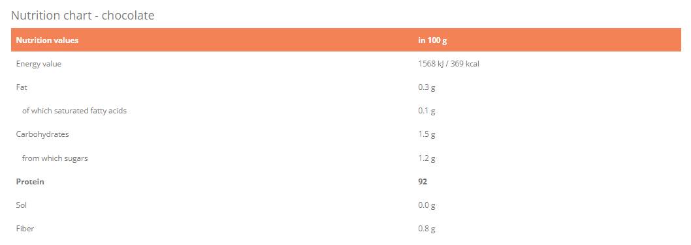Select 'of which saturated fatty acids' label
The height and width of the screenshot is (245, 691).
[x=74, y=111]
